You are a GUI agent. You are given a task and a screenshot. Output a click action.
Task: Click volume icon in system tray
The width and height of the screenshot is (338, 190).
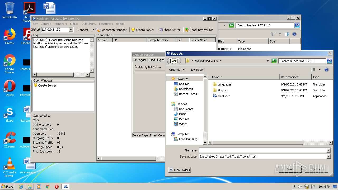(x=300, y=187)
